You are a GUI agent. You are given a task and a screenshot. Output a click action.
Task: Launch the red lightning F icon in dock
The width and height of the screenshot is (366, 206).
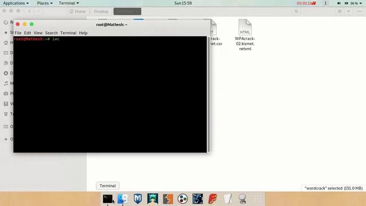pyautogui.click(x=213, y=199)
